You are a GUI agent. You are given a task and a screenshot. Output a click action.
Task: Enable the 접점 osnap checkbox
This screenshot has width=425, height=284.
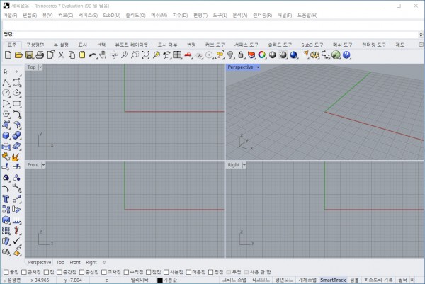tap(149, 272)
